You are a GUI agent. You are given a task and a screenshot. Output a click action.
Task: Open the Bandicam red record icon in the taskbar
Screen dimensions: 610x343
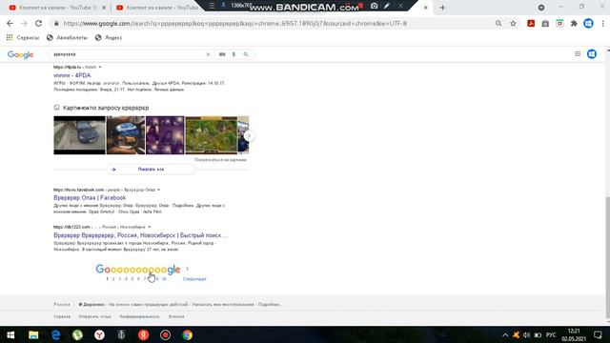click(165, 334)
